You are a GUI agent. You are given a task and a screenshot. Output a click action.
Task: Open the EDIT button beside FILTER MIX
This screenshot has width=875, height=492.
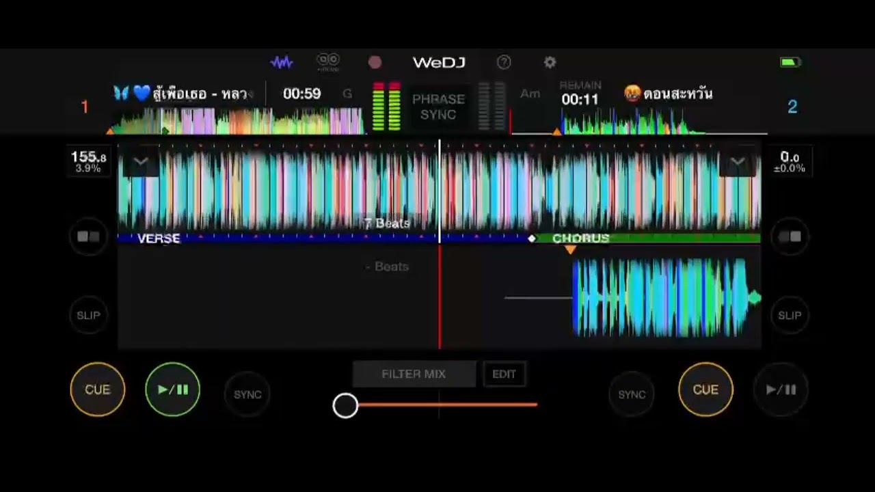(504, 374)
